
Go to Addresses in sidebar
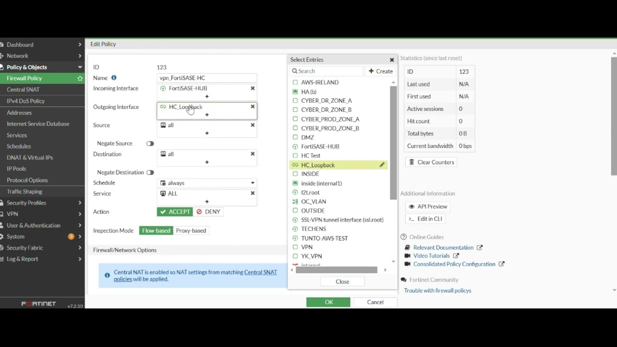tap(19, 113)
